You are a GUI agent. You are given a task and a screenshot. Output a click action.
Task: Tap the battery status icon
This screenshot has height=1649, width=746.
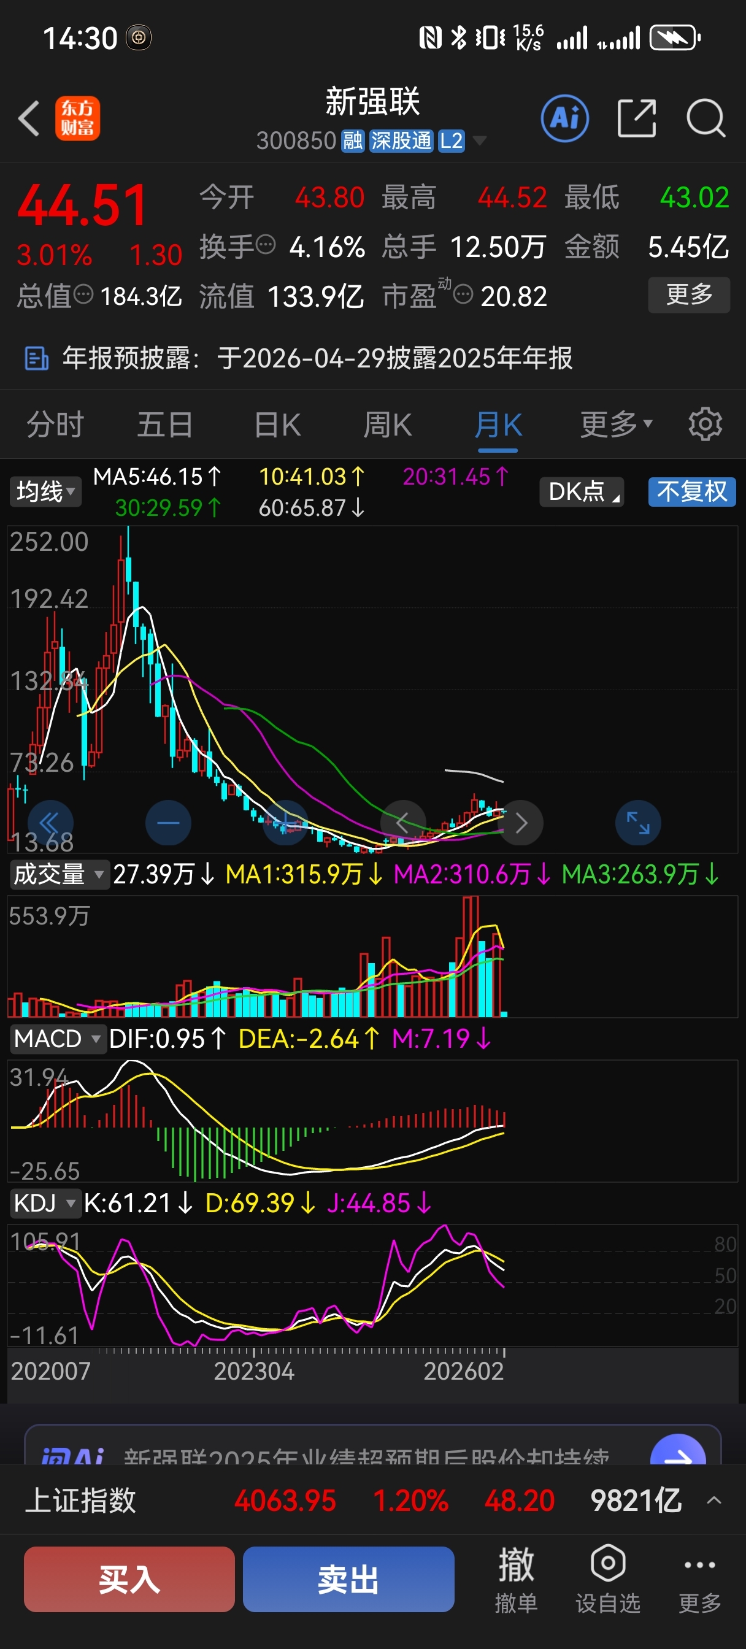(675, 38)
